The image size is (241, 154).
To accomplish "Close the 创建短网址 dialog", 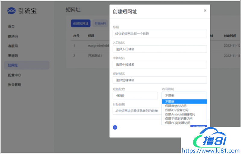I will pyautogui.click(x=205, y=11).
